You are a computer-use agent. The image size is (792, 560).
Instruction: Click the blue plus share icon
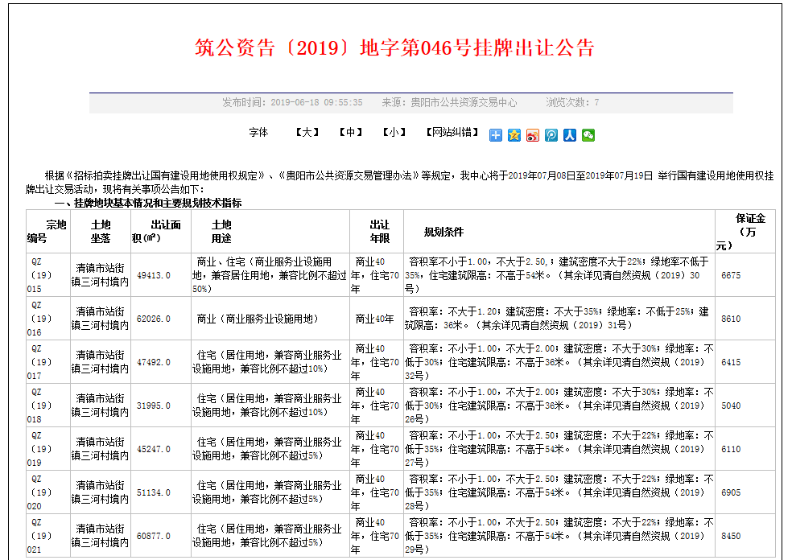(x=496, y=135)
